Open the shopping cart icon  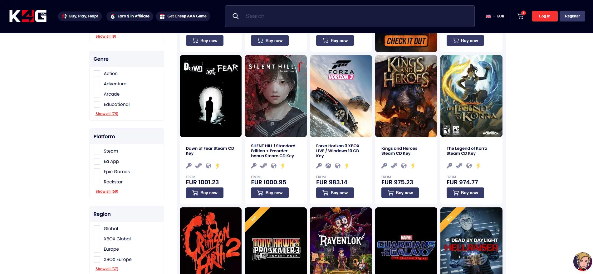point(520,16)
